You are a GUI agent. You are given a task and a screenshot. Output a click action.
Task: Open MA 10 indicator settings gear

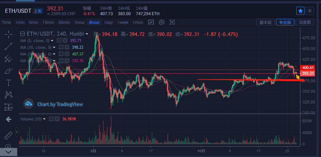[x=61, y=47]
